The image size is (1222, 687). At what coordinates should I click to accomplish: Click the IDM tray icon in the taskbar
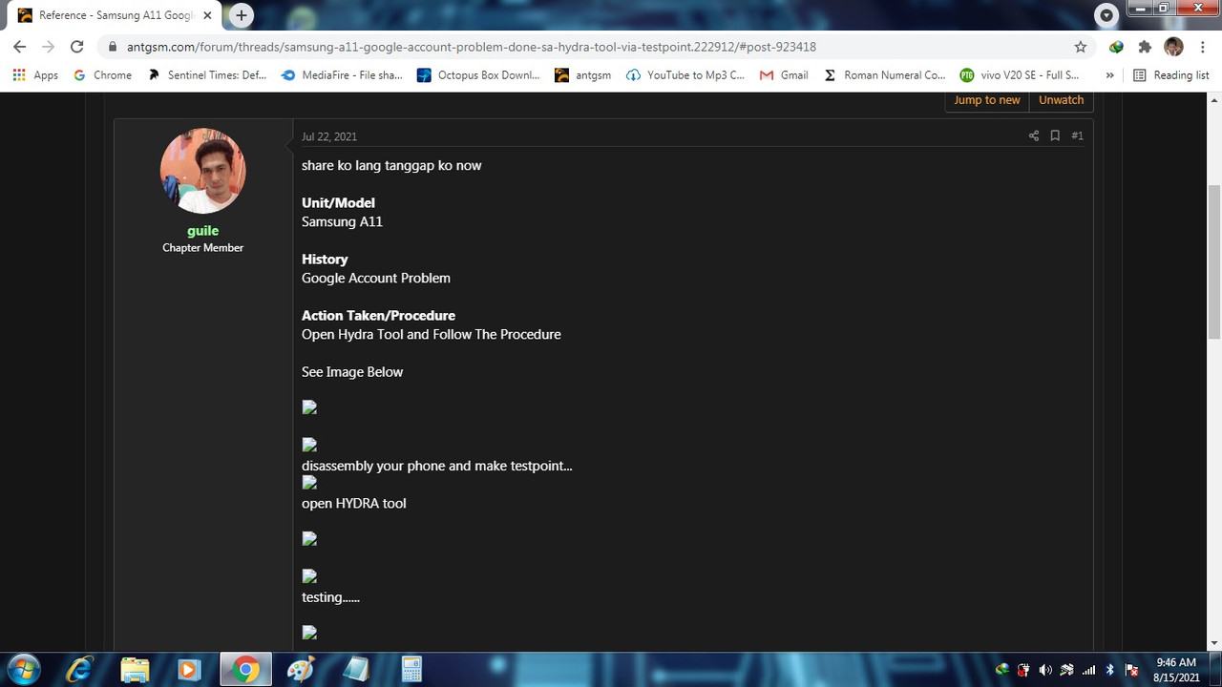coord(1001,670)
